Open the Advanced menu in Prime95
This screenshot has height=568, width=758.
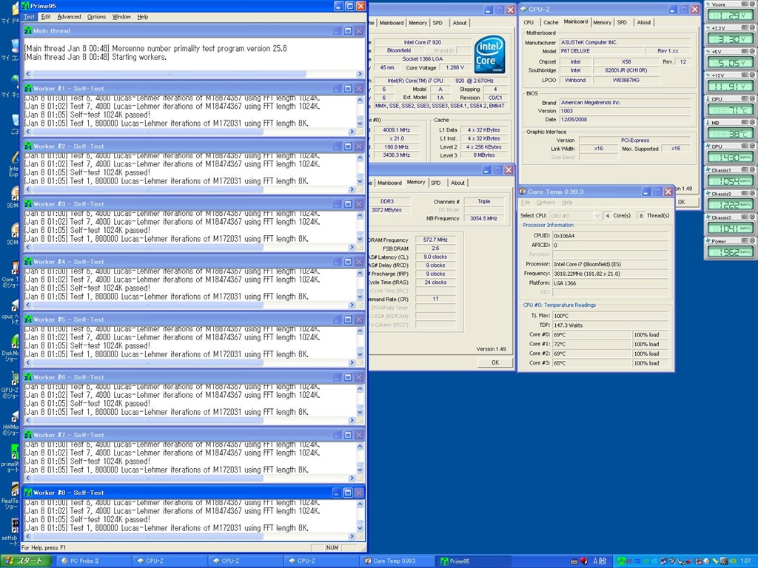pos(69,16)
